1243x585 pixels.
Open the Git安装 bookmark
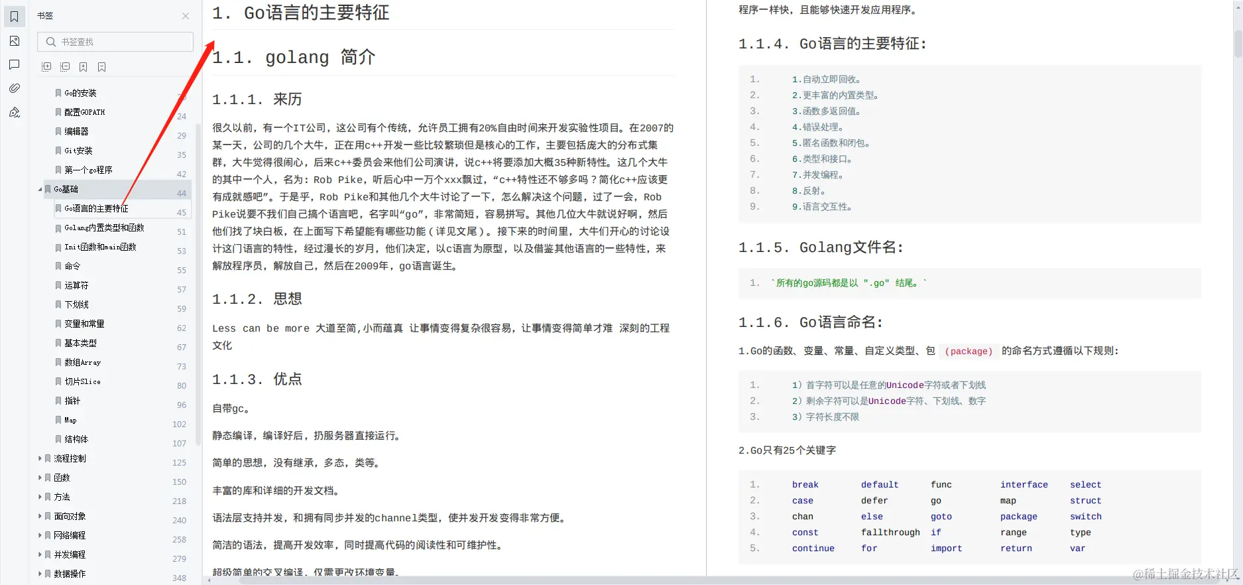pos(78,151)
